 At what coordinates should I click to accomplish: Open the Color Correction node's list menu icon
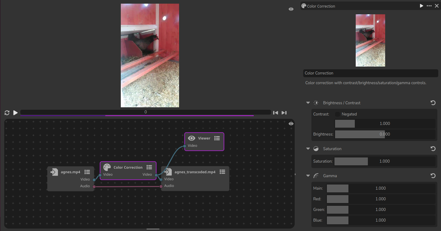[149, 167]
